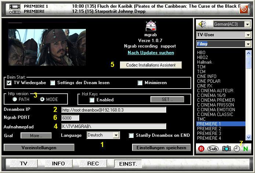This screenshot has height=173, width=255.
Task: Click the red record R icon
Action: click(x=201, y=148)
